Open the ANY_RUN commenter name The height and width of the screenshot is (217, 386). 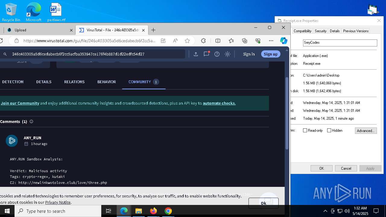[x=33, y=138]
